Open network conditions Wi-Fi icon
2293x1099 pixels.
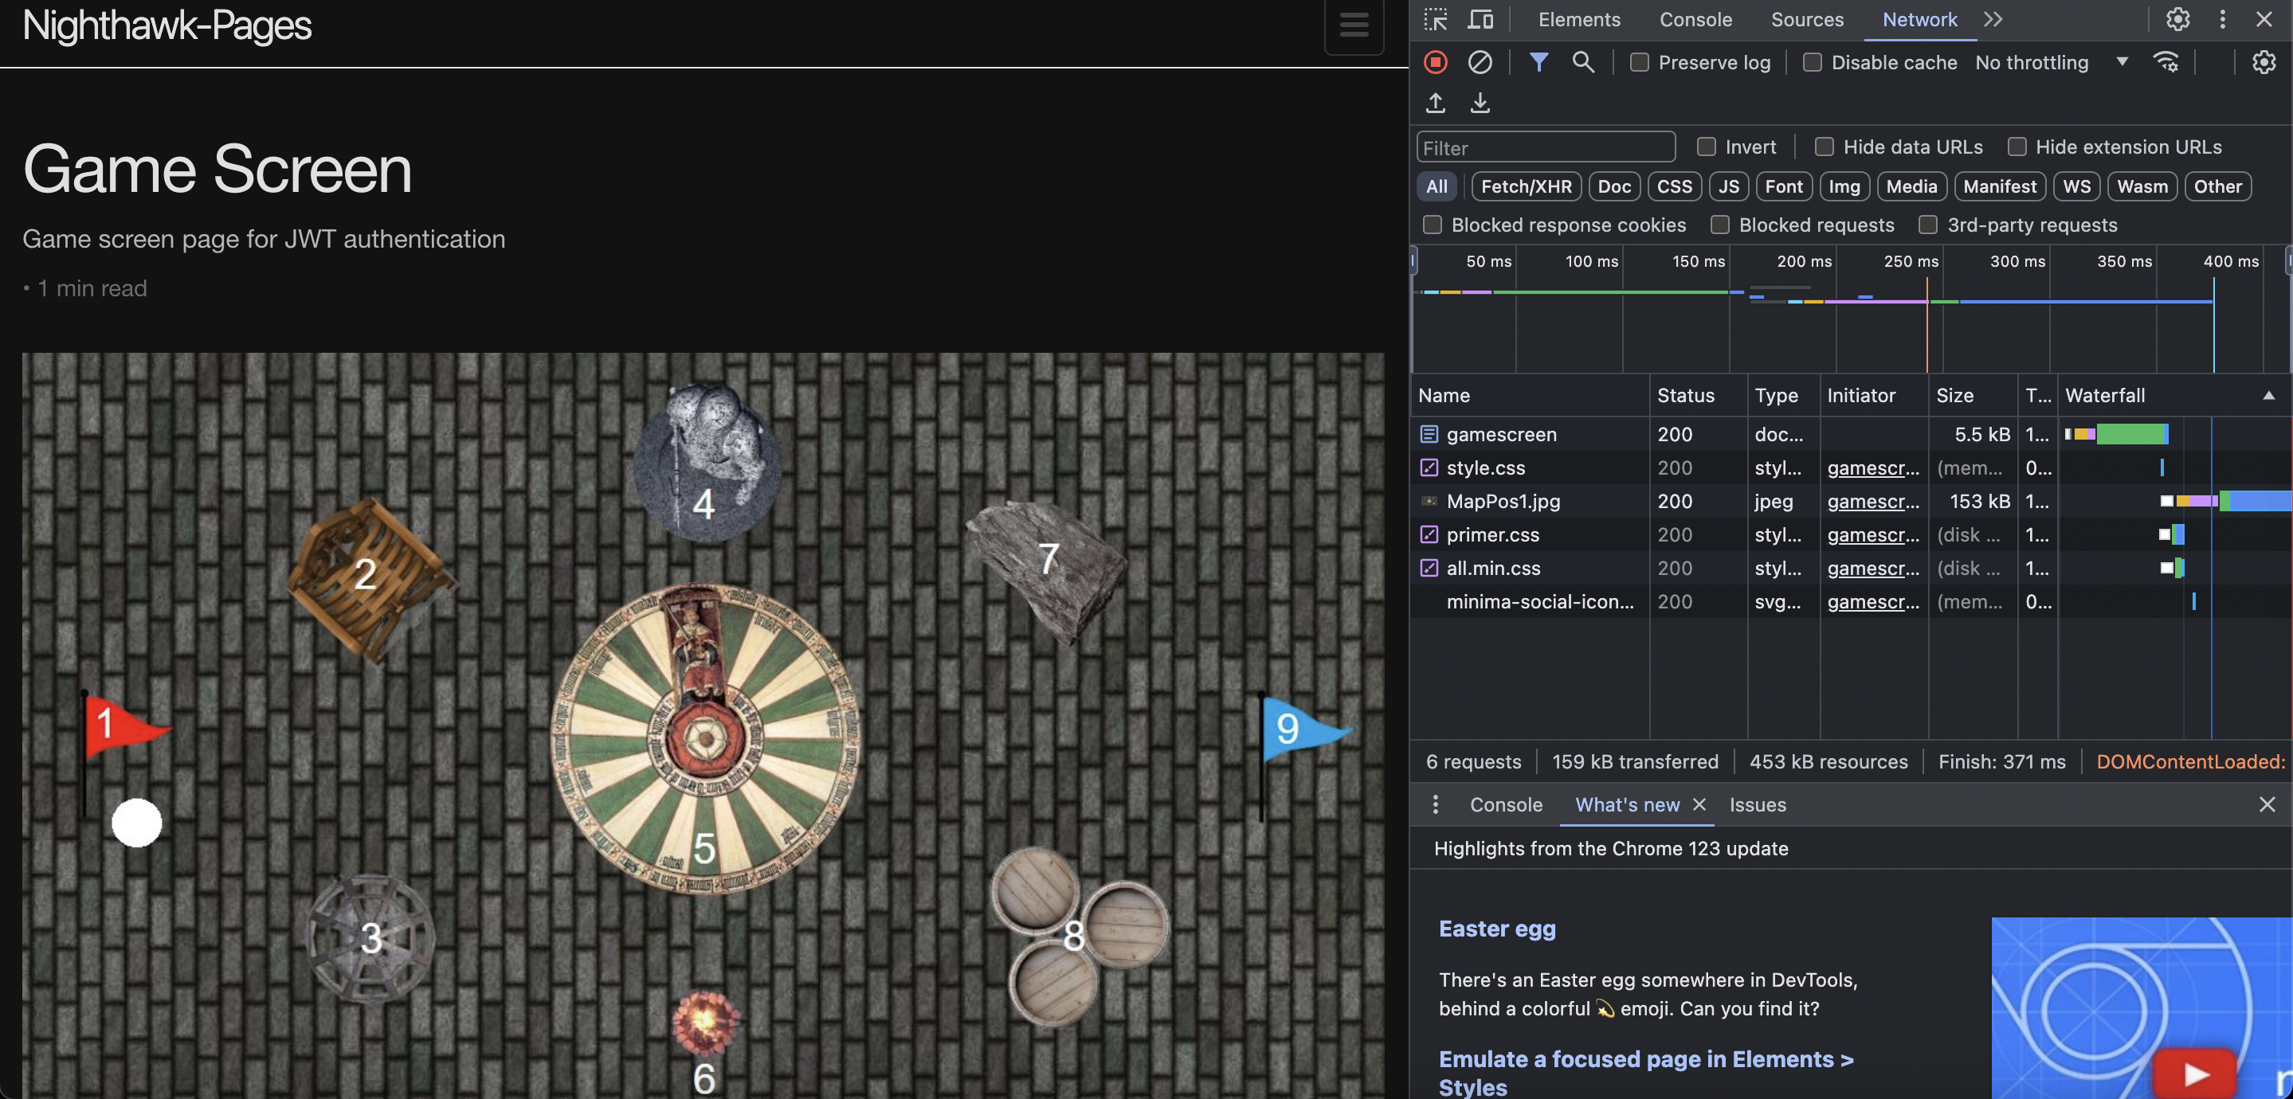pyautogui.click(x=2166, y=62)
